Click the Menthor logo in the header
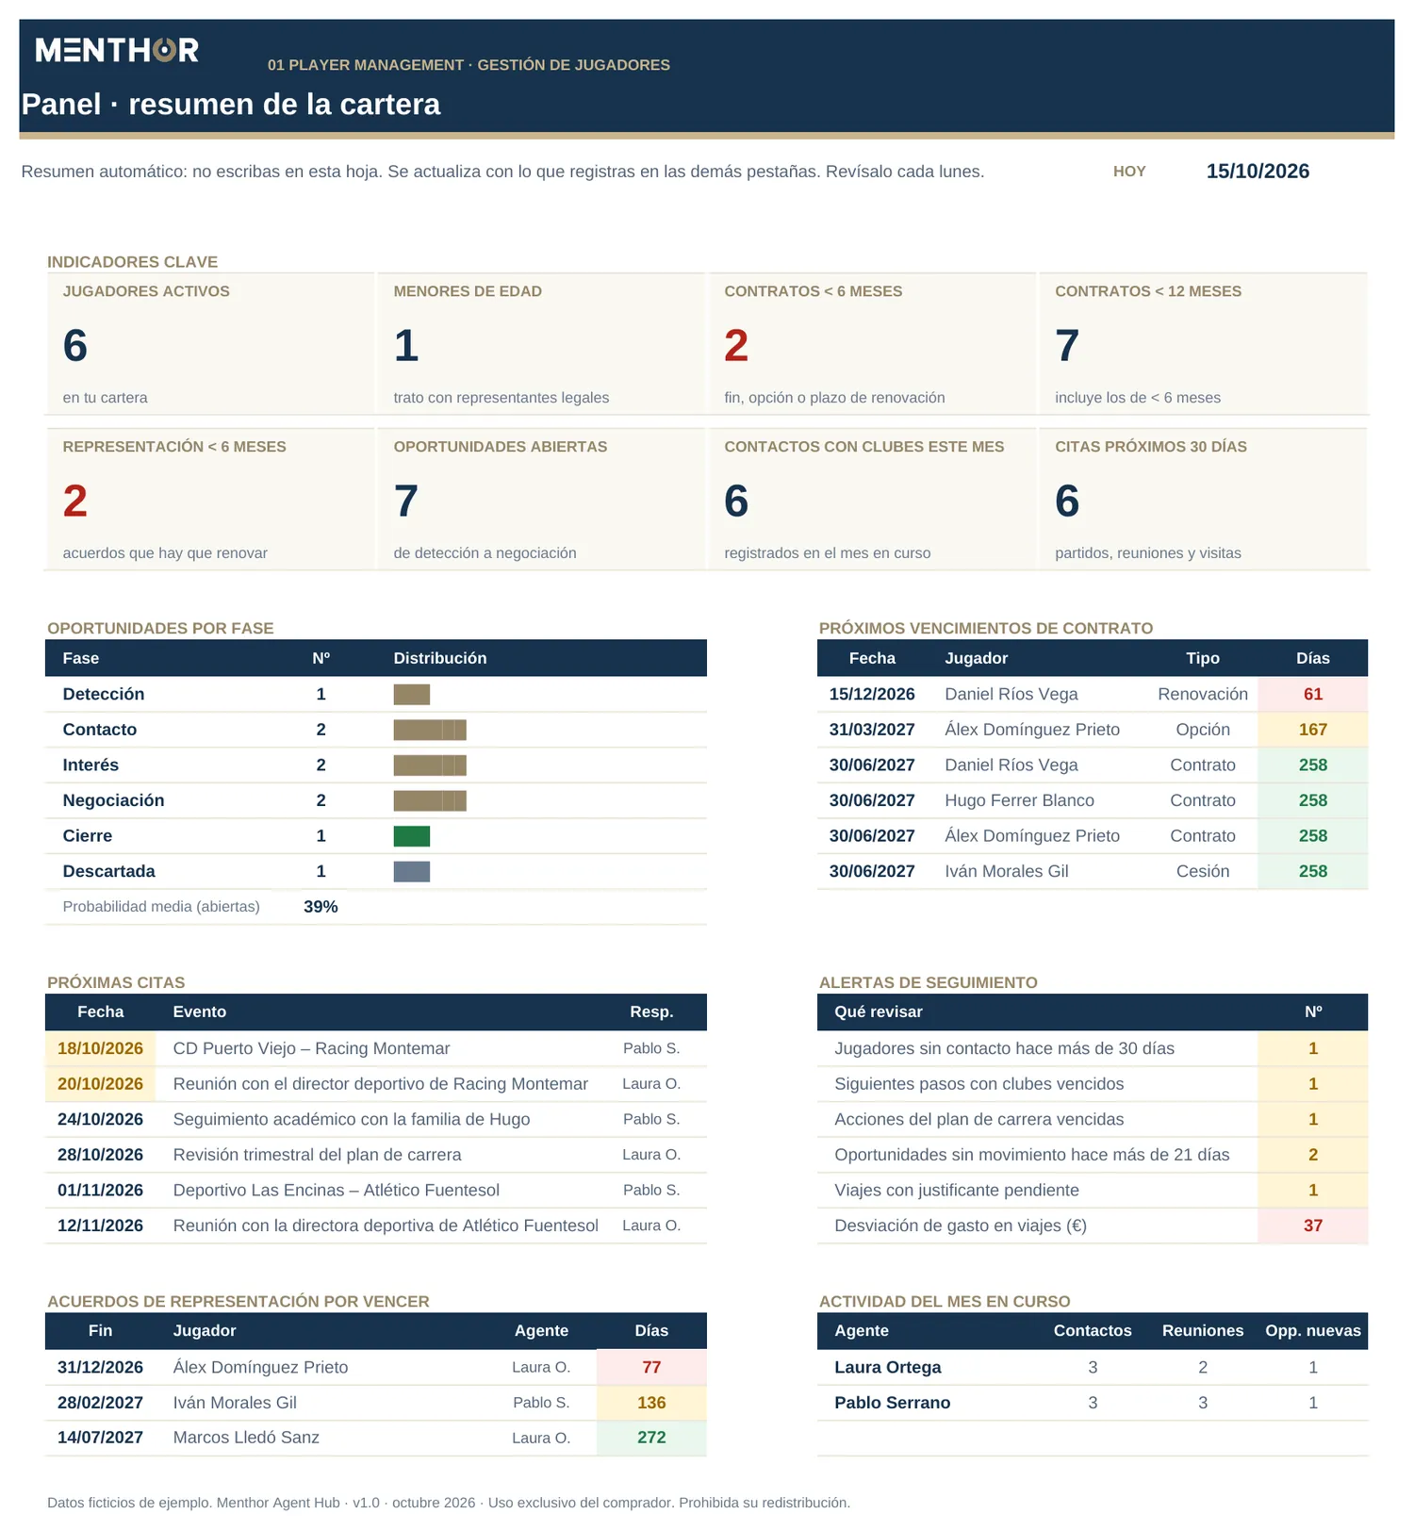The width and height of the screenshot is (1414, 1530). [117, 50]
